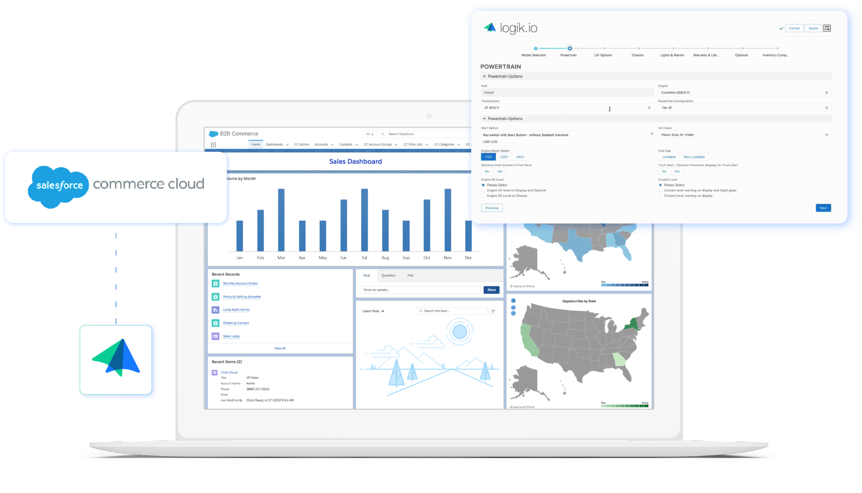Screen dimensions: 862x493
Task: Click the Search Salesforce field
Action: pos(424,134)
